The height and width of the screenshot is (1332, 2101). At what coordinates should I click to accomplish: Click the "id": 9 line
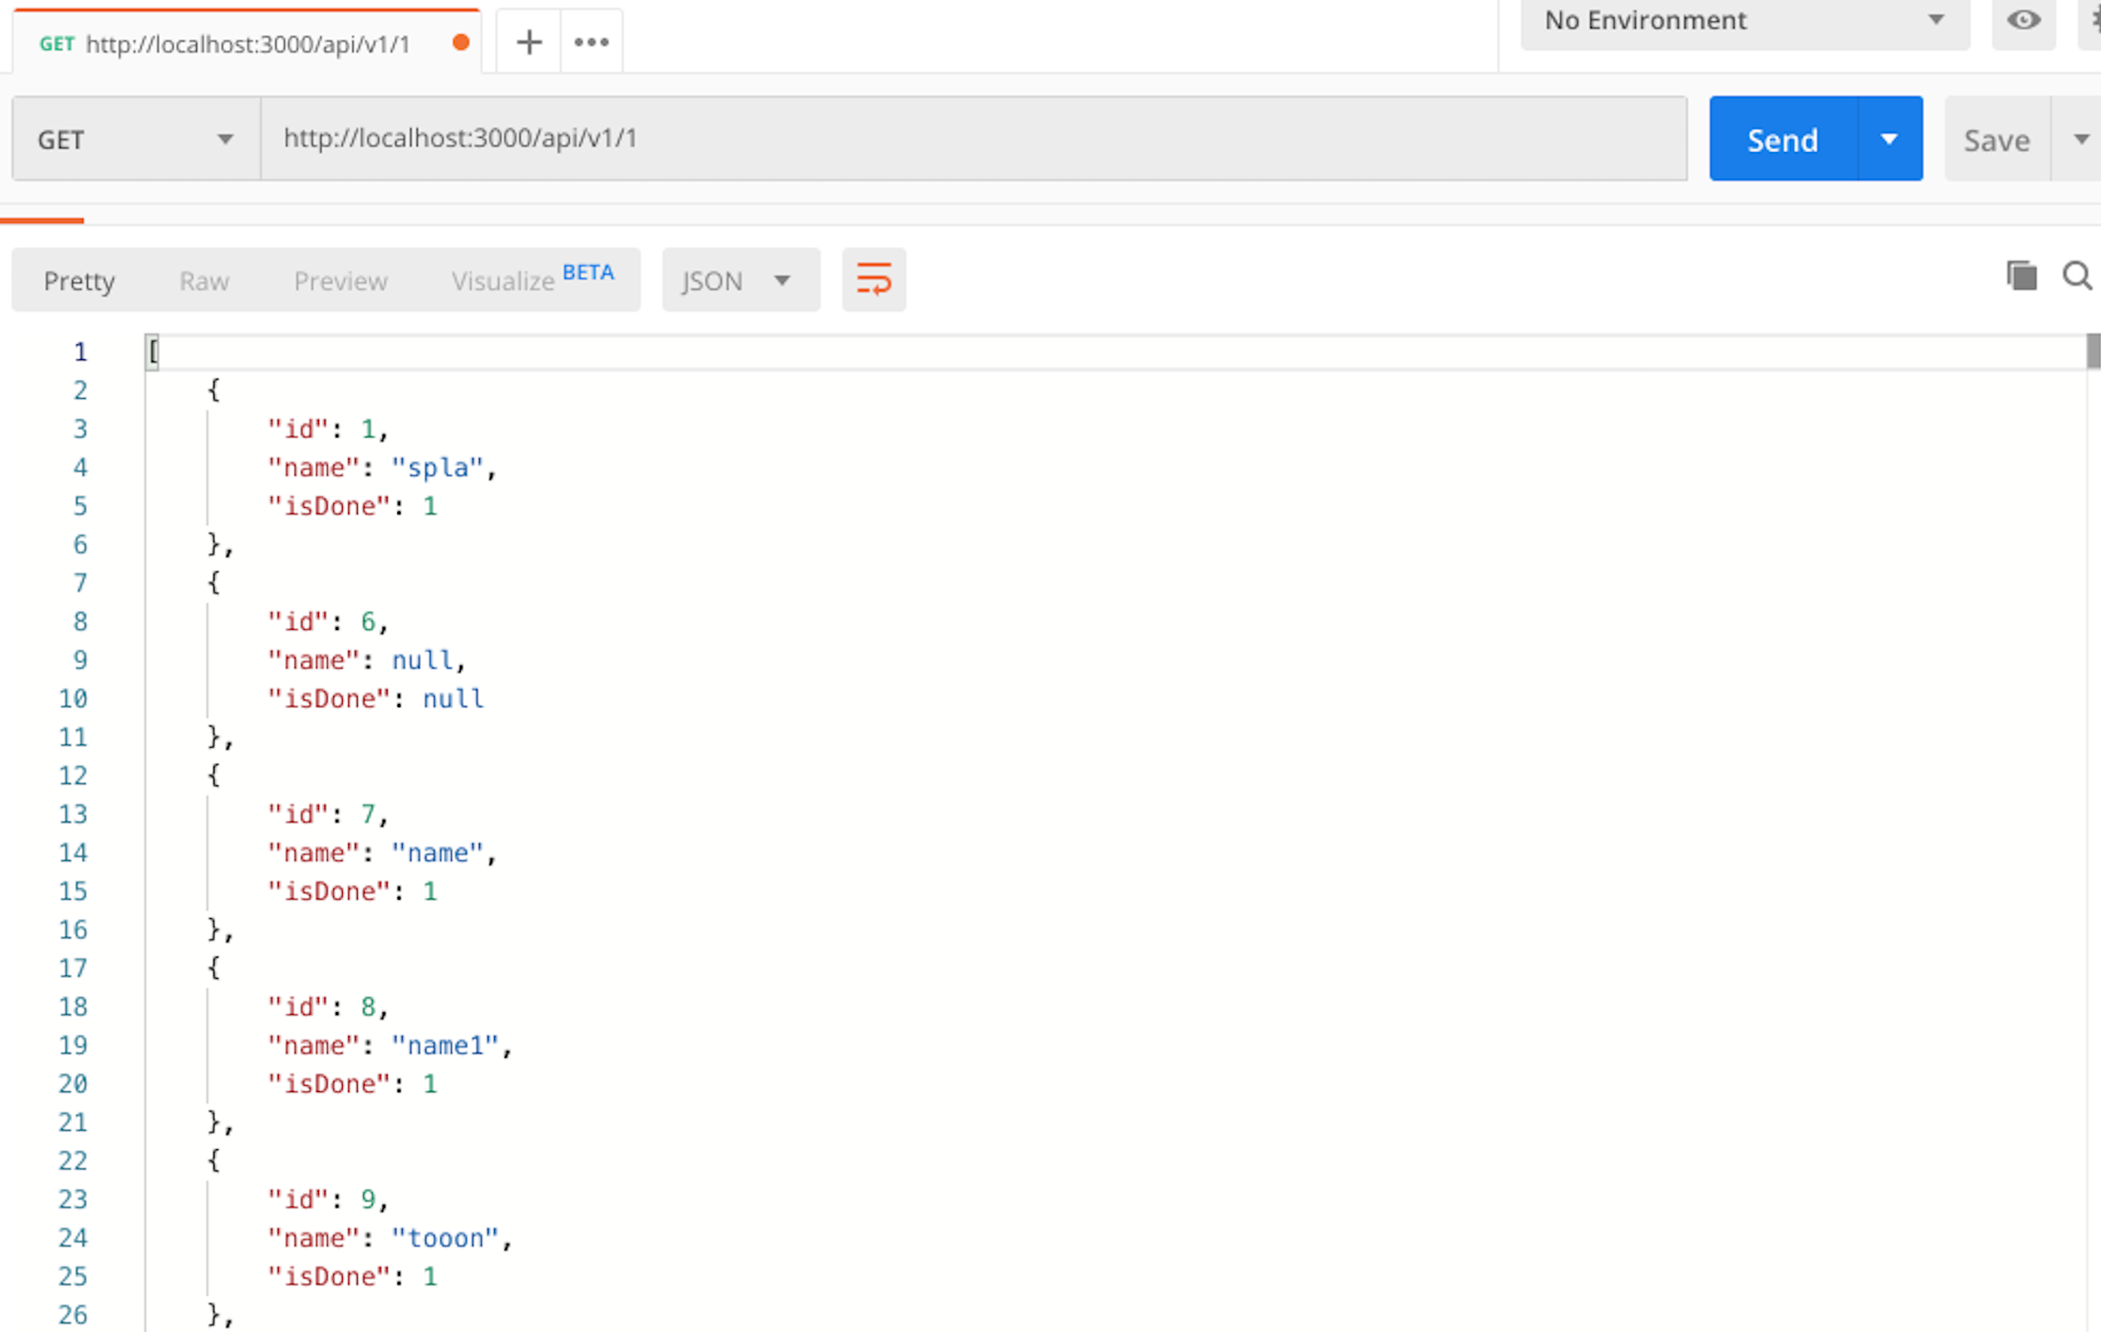point(328,1199)
